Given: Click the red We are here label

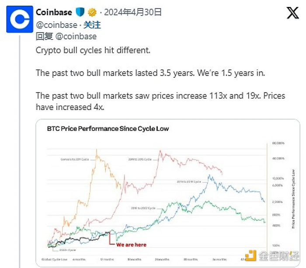Looking at the screenshot, I should coord(131,245).
